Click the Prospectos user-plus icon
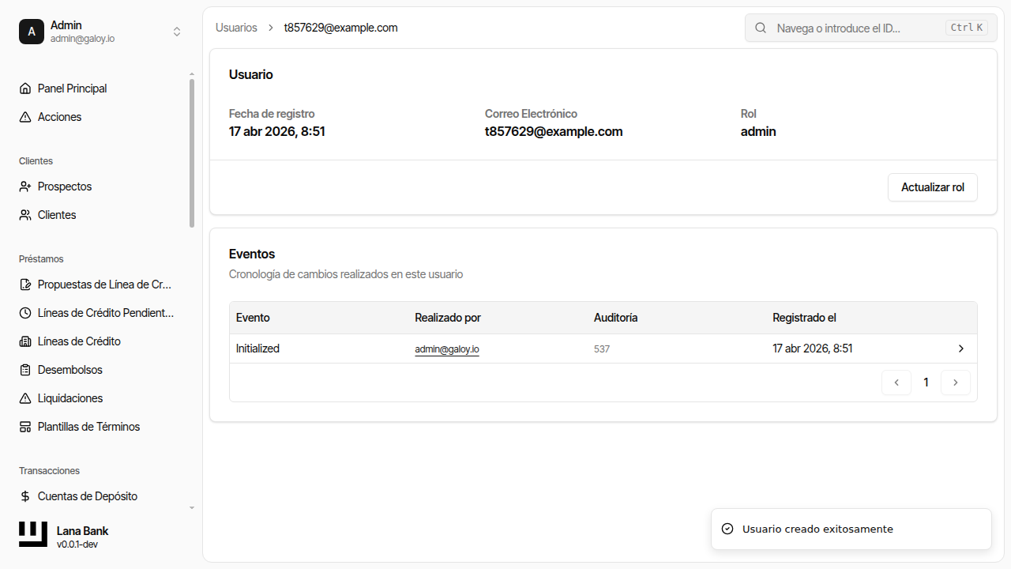1011x569 pixels. (x=25, y=187)
